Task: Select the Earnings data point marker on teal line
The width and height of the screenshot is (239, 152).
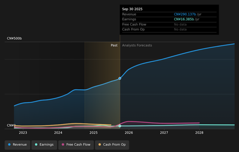Action: [x=120, y=126]
